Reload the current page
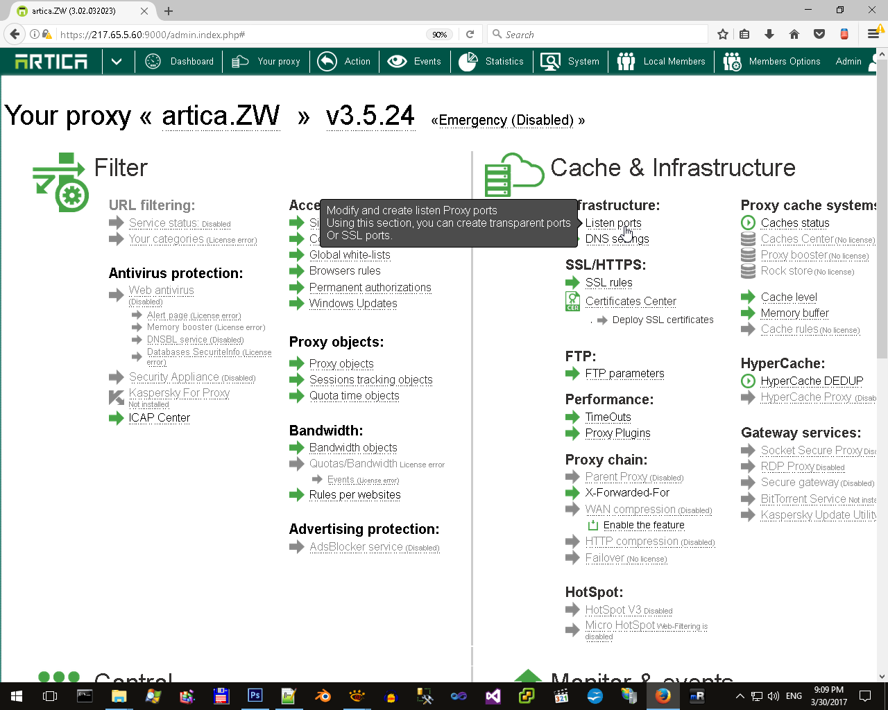Viewport: 888px width, 710px height. pyautogui.click(x=470, y=34)
